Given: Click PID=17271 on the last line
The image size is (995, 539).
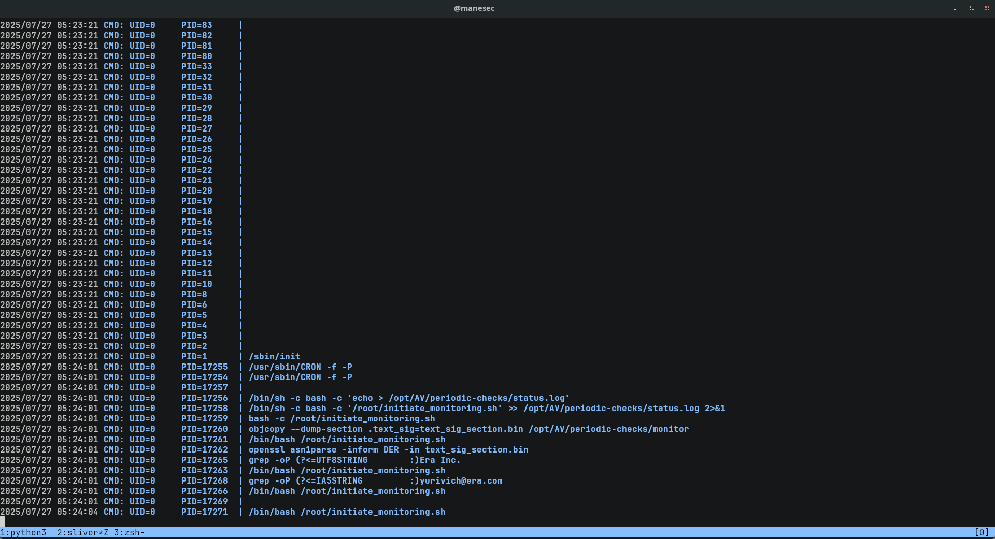Looking at the screenshot, I should (x=204, y=512).
